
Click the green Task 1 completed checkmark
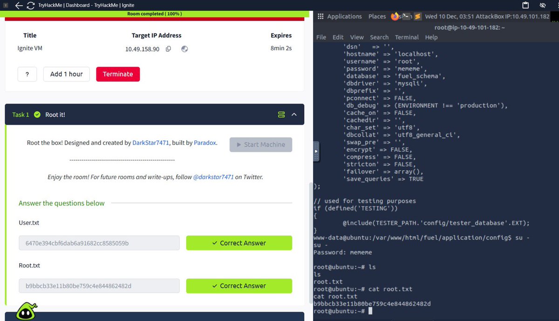pos(37,115)
